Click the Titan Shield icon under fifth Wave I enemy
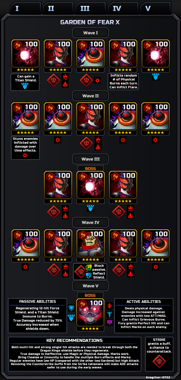The width and height of the screenshot is (181, 380). coord(155,77)
